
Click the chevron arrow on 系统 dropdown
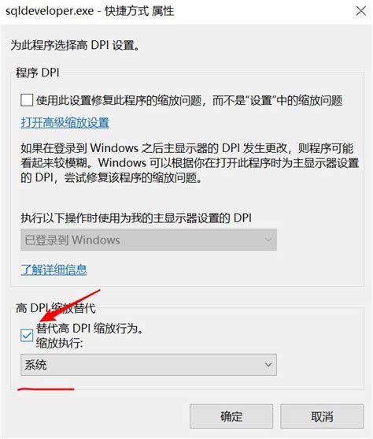pyautogui.click(x=268, y=365)
